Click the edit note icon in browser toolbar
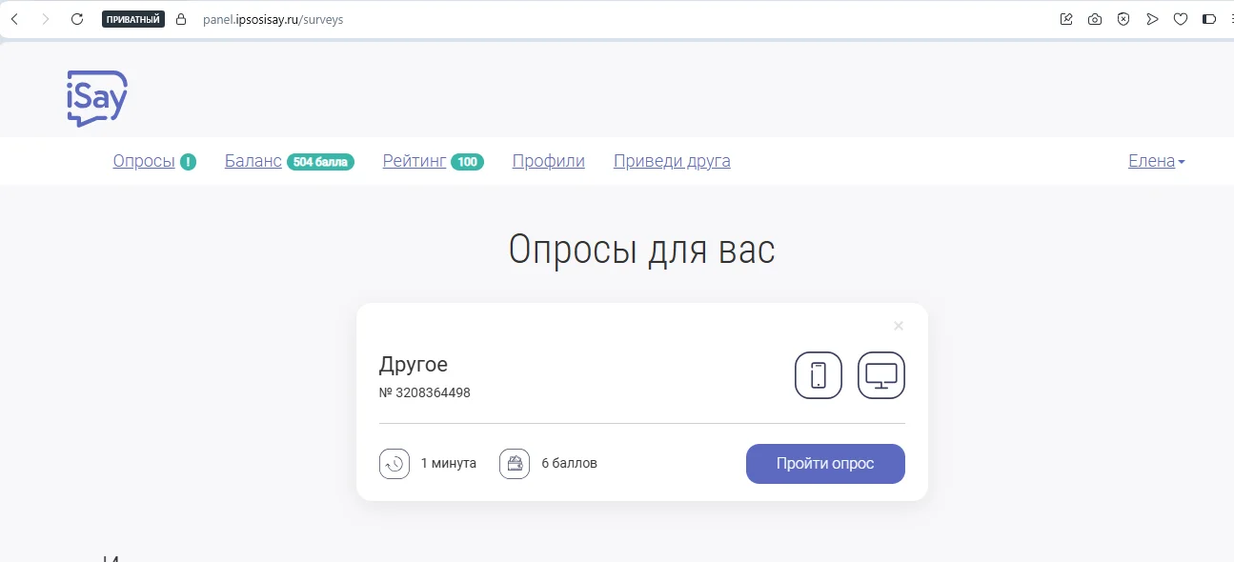The image size is (1234, 562). (1066, 19)
